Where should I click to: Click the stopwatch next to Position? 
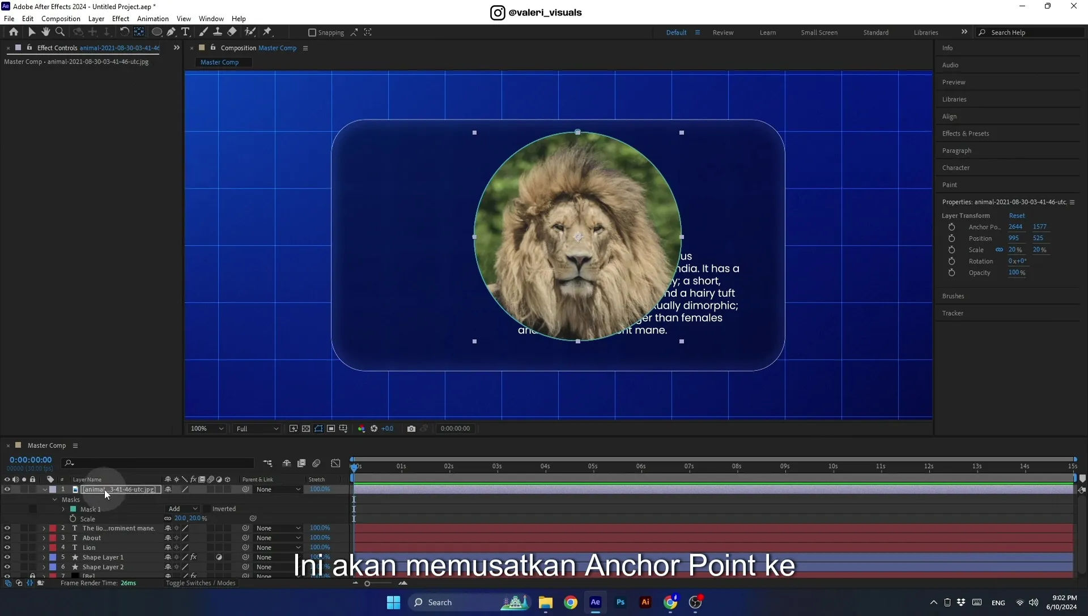(951, 238)
